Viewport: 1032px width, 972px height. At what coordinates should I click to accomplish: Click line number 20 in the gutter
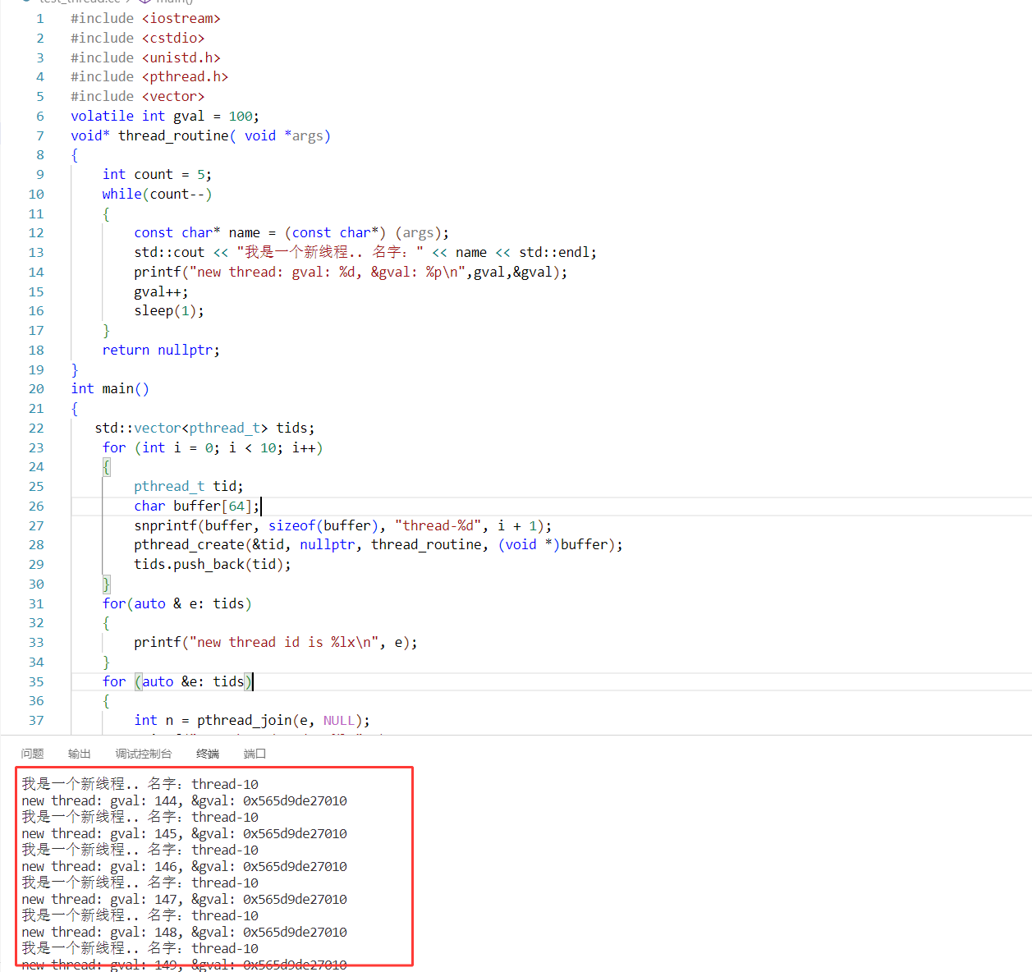(x=36, y=388)
